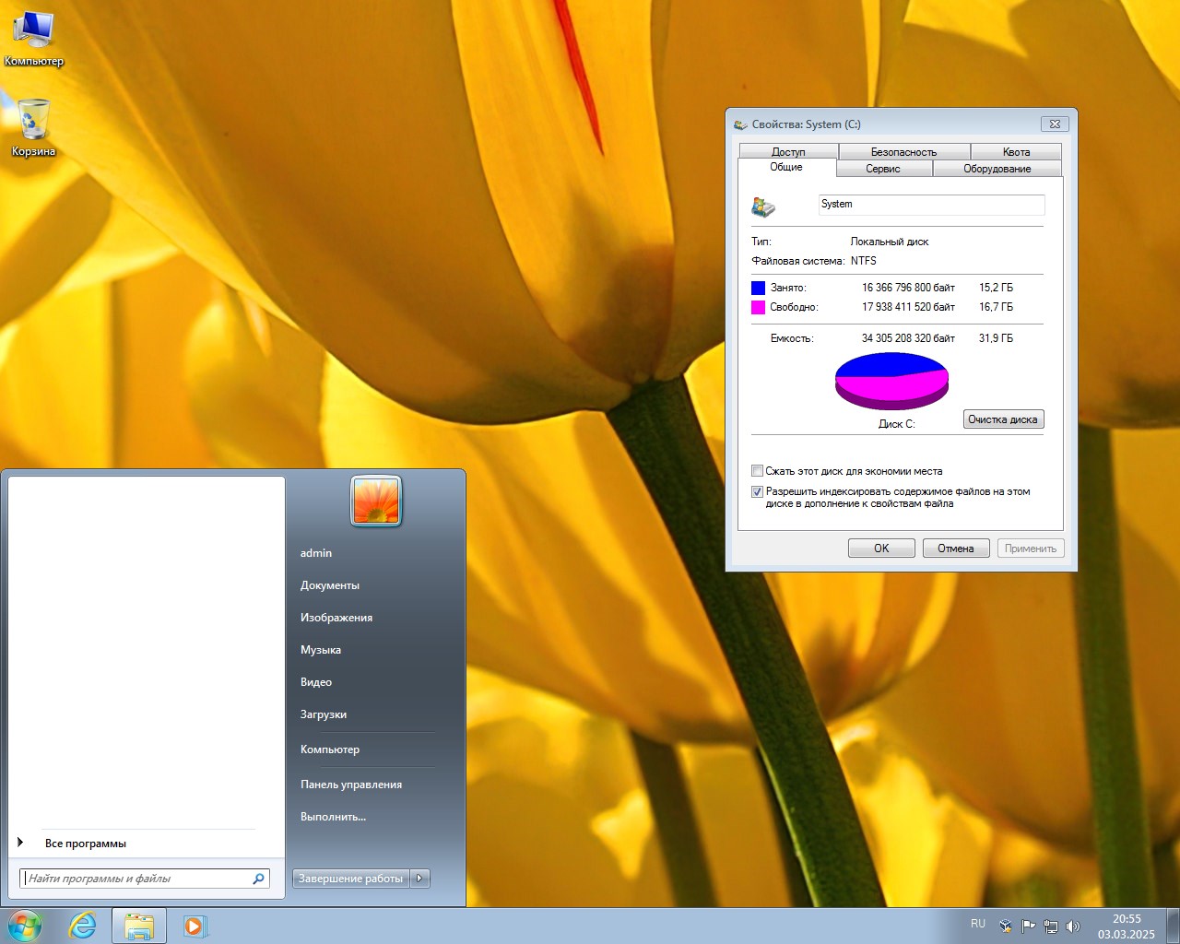
Task: Expand the shutdown options arrow
Action: tap(419, 879)
